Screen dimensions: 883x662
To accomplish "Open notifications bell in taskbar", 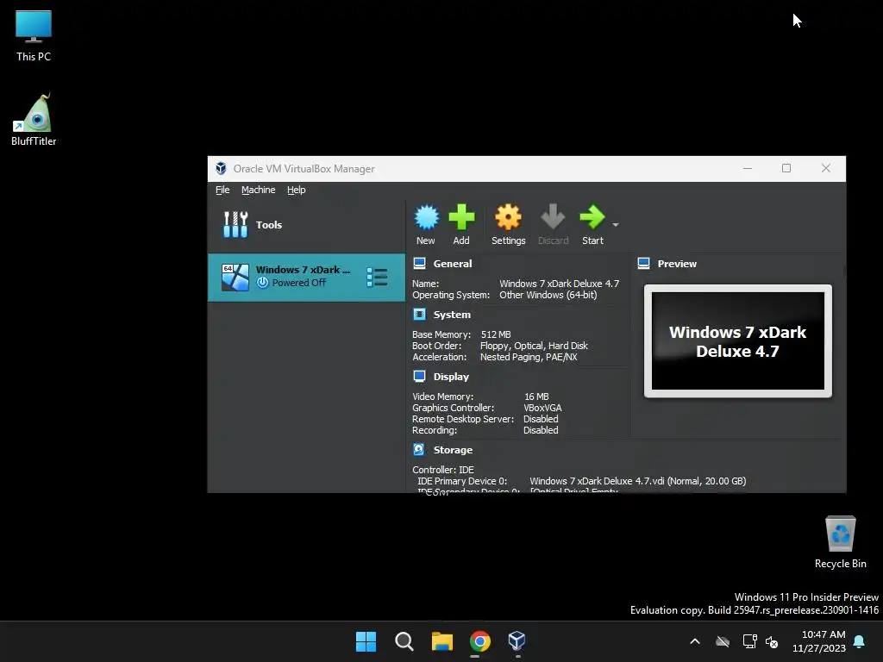I will coord(859,641).
